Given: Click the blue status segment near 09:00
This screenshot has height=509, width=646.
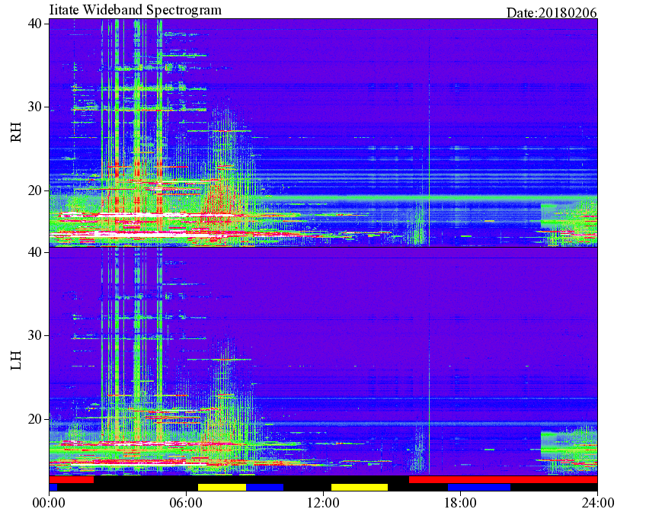Looking at the screenshot, I should pos(264,487).
